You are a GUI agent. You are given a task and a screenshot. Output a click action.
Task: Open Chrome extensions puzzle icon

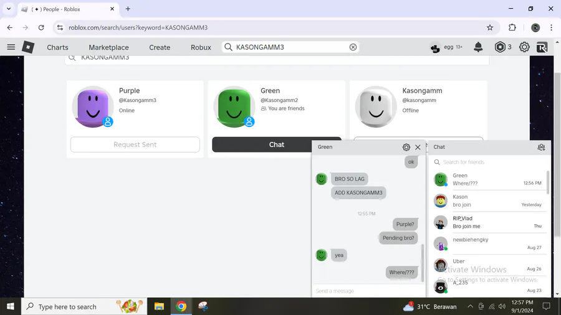(512, 27)
